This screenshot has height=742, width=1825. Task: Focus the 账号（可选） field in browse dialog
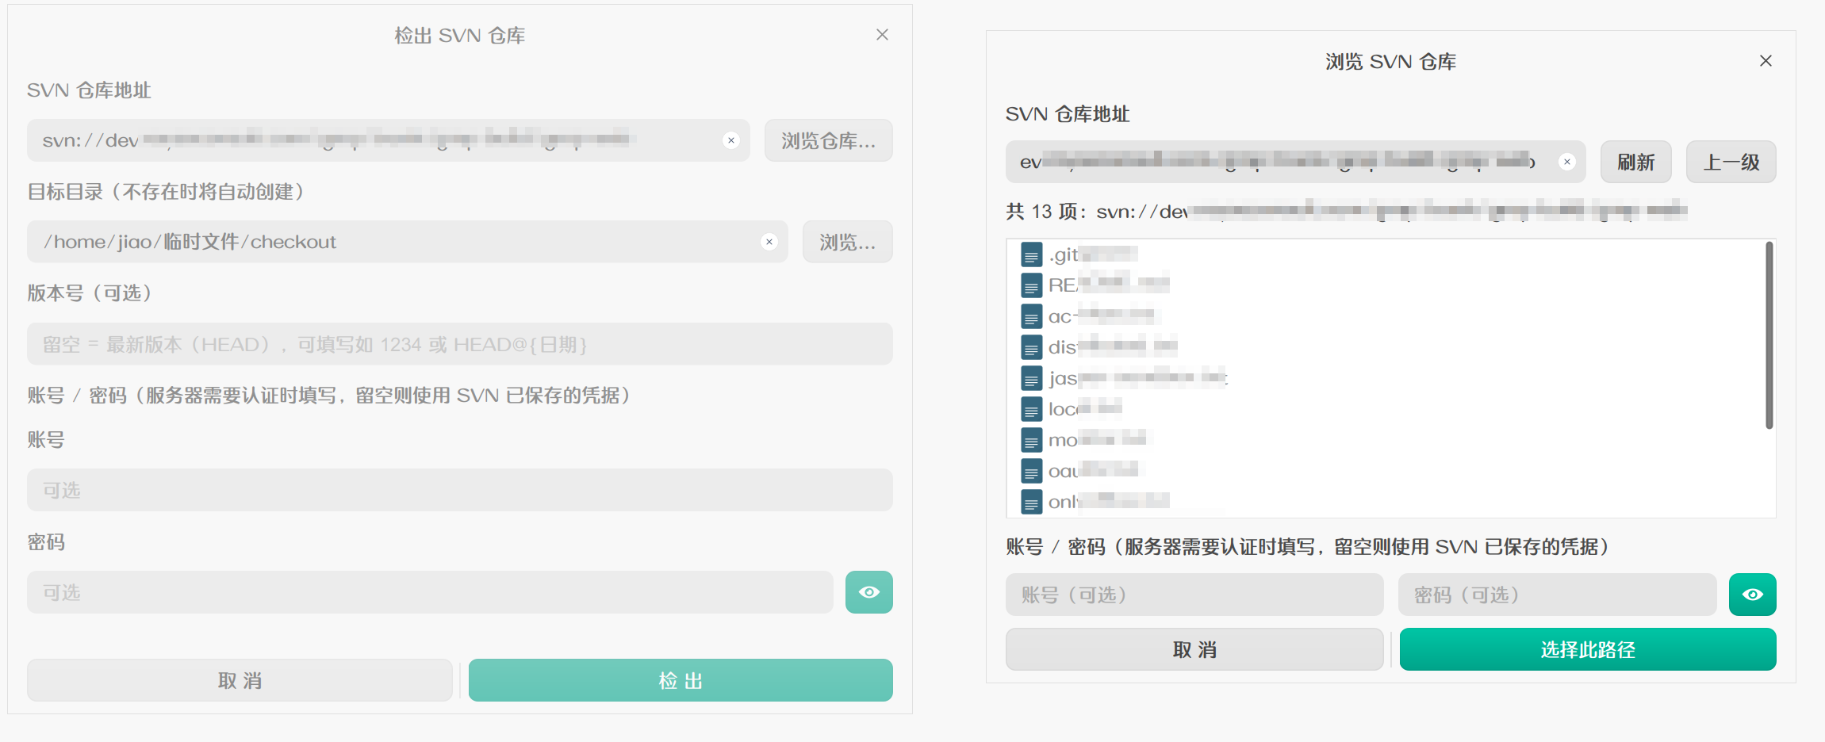(1194, 595)
